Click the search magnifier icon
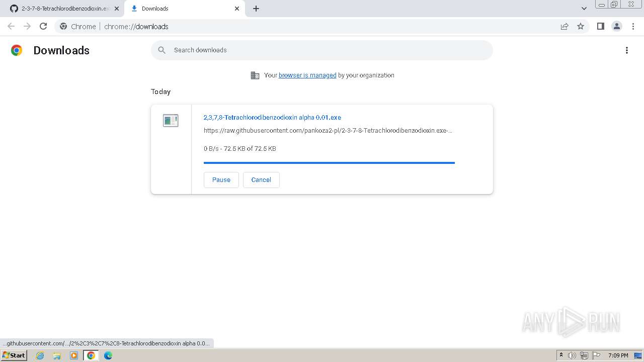Screen dimensions: 644x362 tap(162, 50)
